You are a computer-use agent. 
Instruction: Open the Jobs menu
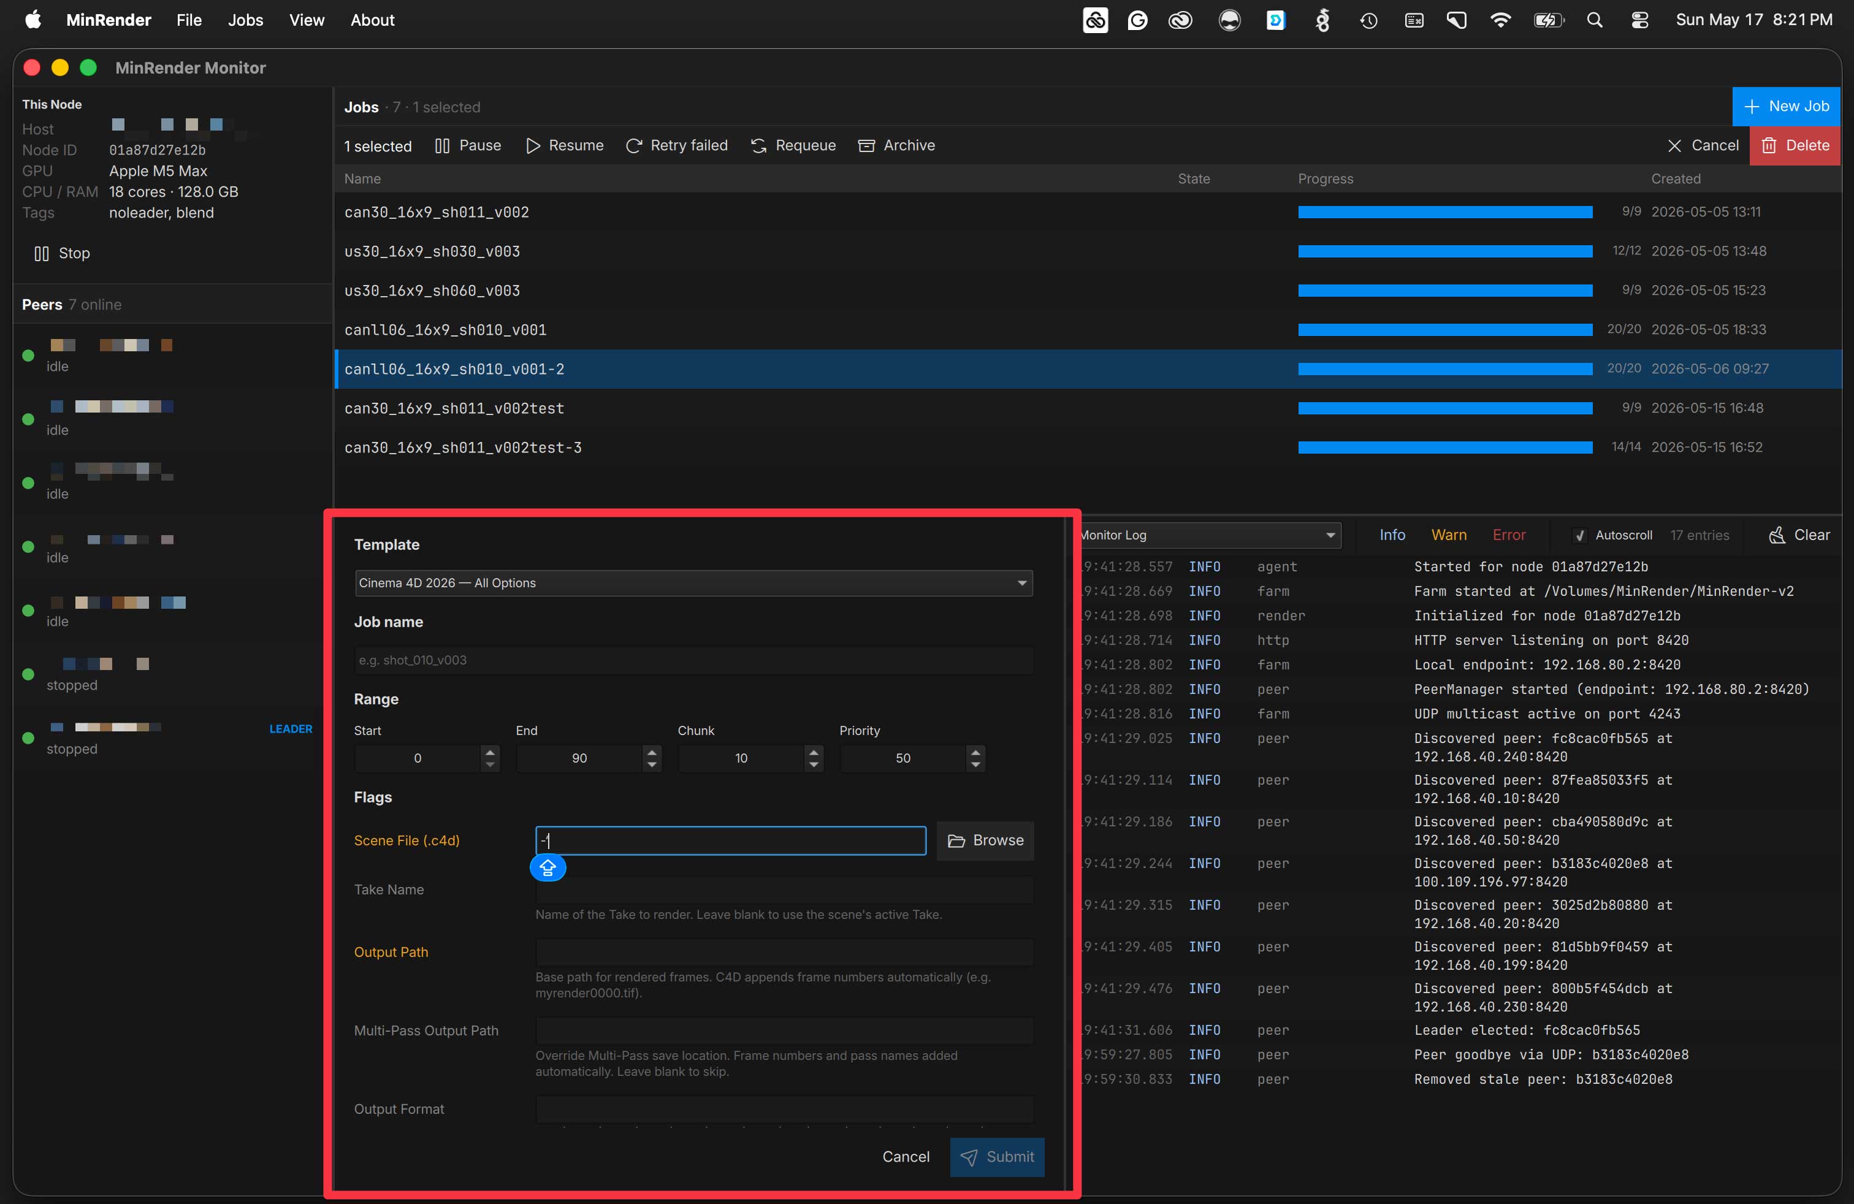[x=245, y=20]
